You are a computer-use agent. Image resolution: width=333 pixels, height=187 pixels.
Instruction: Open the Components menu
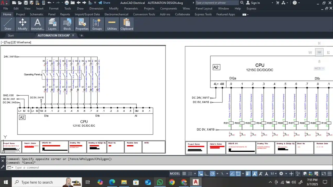pyautogui.click(x=168, y=9)
